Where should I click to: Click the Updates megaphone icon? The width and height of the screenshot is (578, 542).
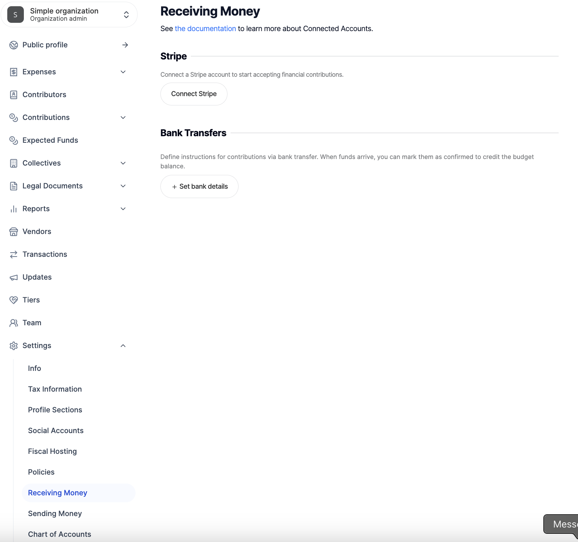(x=13, y=277)
